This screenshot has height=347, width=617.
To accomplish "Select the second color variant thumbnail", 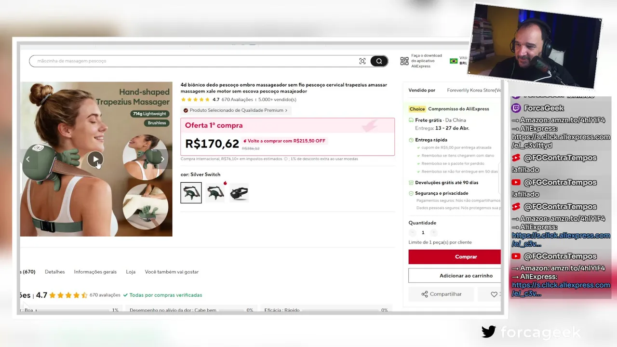I will [215, 193].
